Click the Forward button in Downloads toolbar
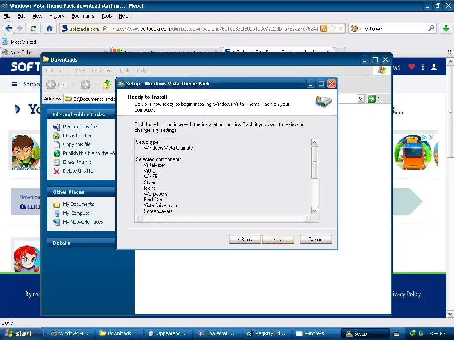Image resolution: width=454 pixels, height=340 pixels. (86, 85)
